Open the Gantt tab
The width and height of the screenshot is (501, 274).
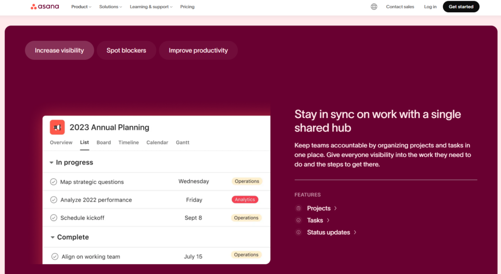182,143
